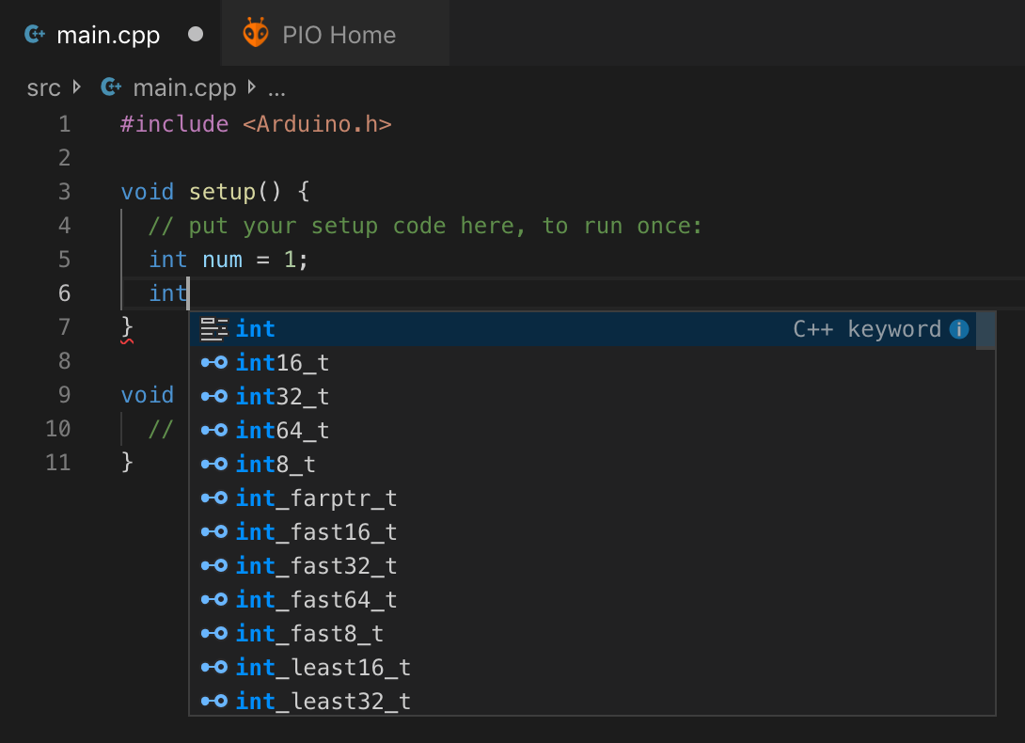Screen dimensions: 1025x743
Task: Click the suggestion list scrollbar thumb
Action: pyautogui.click(x=986, y=331)
